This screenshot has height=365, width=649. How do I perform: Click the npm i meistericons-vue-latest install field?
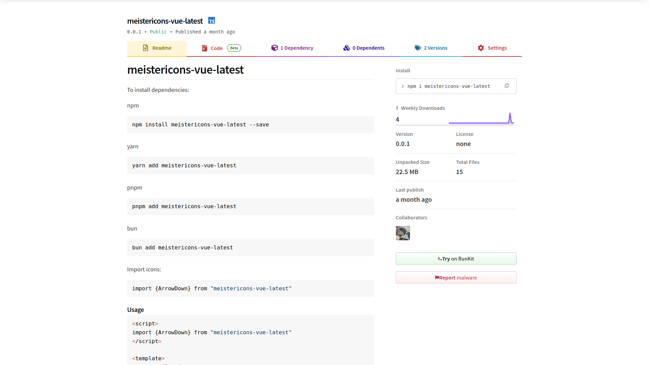click(x=456, y=86)
